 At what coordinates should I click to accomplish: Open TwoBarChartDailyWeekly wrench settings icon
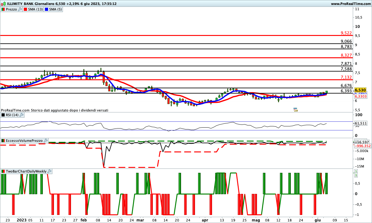(x=50, y=171)
